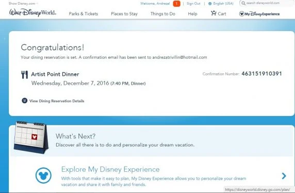The width and height of the screenshot is (295, 193).
Task: Click the email address andrezatrivillin@hotmail.com
Action: 179,57
